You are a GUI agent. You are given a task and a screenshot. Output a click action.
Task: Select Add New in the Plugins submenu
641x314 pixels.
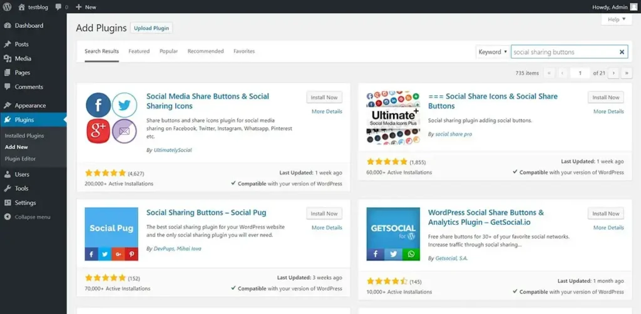pos(16,147)
